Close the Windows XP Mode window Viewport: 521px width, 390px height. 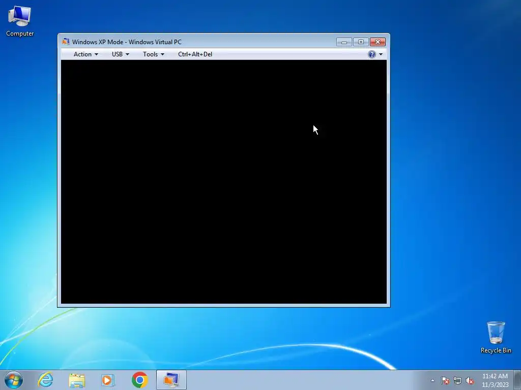click(x=378, y=42)
